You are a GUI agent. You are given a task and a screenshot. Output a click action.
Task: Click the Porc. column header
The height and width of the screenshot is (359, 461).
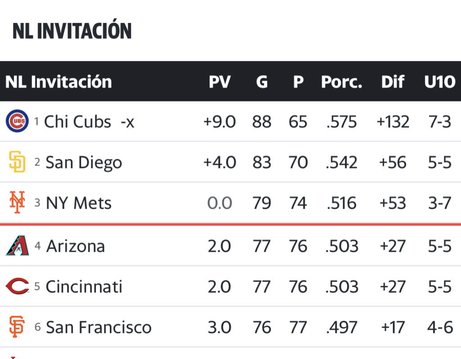(342, 82)
